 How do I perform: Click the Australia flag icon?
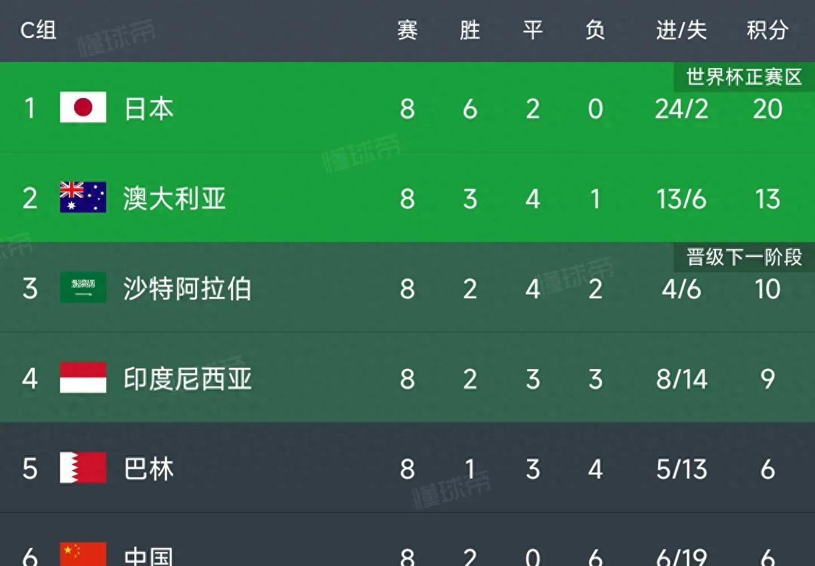pos(83,198)
